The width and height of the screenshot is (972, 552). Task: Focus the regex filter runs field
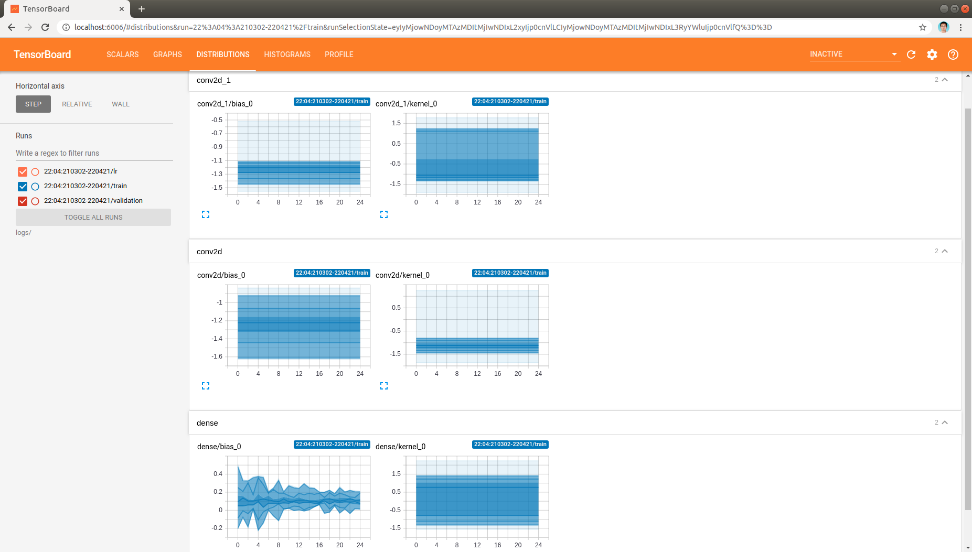point(94,153)
